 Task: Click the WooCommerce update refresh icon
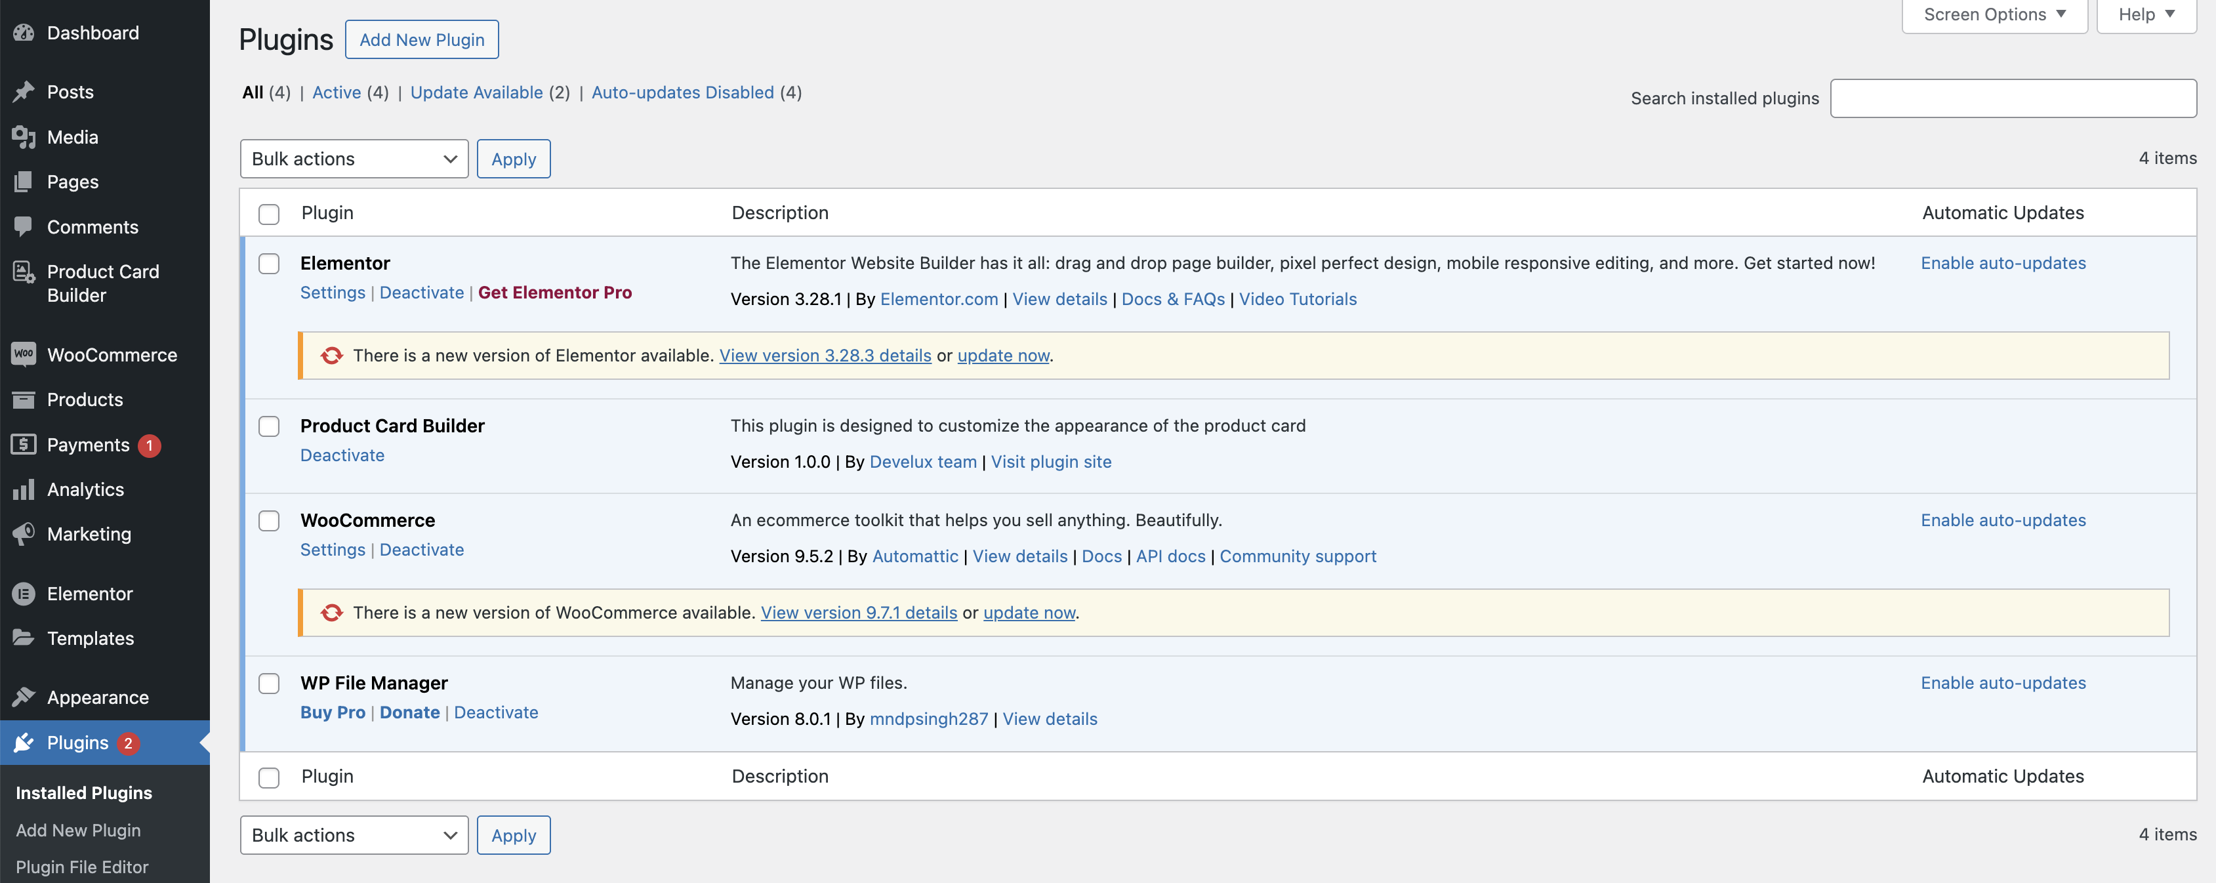point(332,613)
